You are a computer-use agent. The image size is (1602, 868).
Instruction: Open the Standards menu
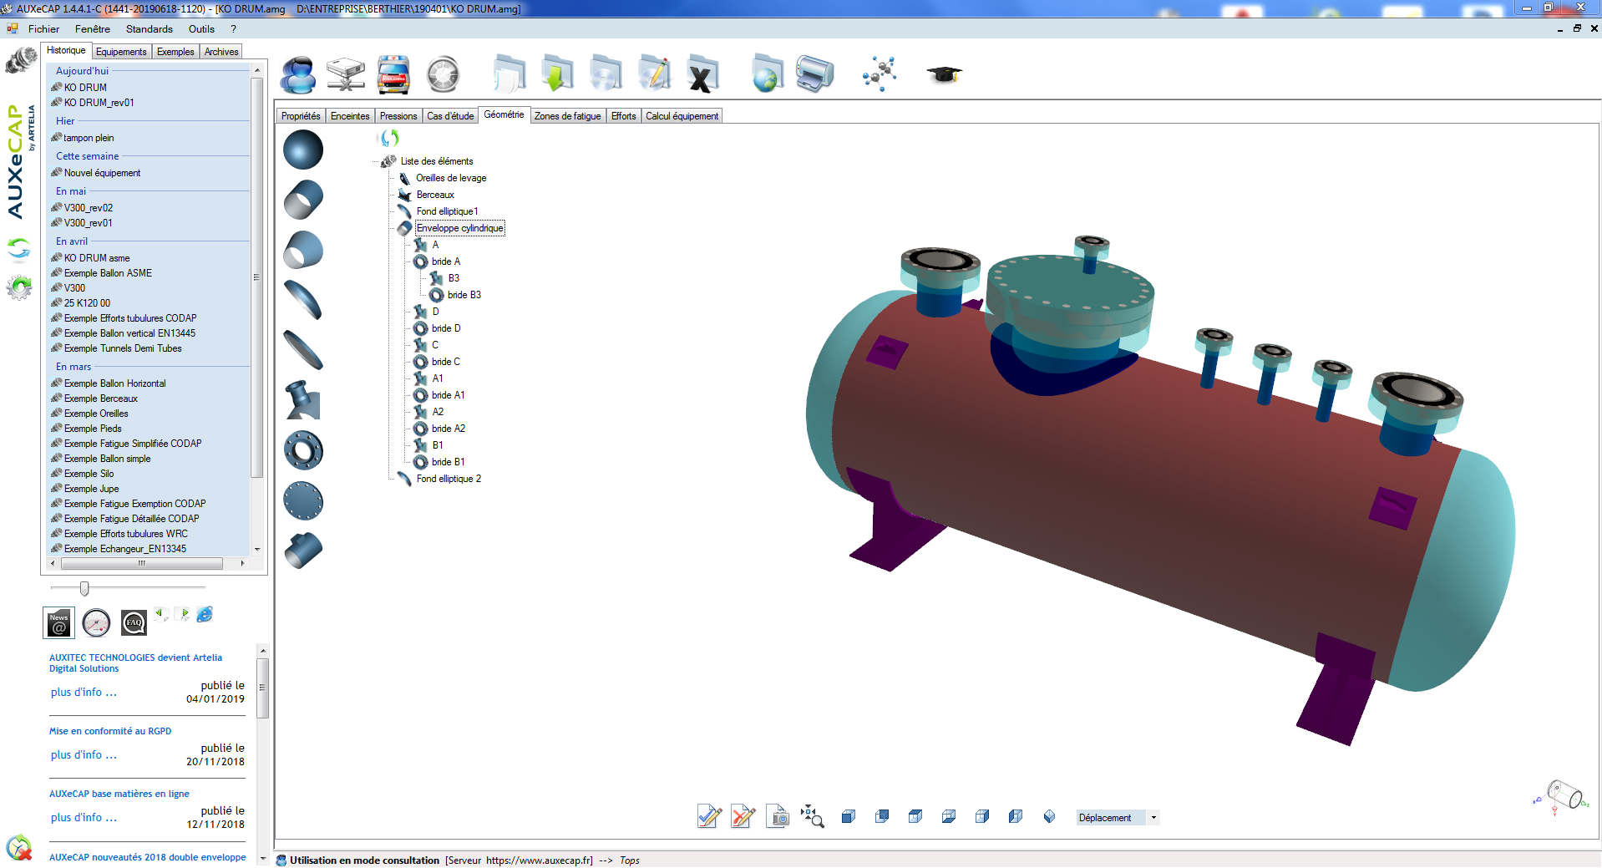150,29
